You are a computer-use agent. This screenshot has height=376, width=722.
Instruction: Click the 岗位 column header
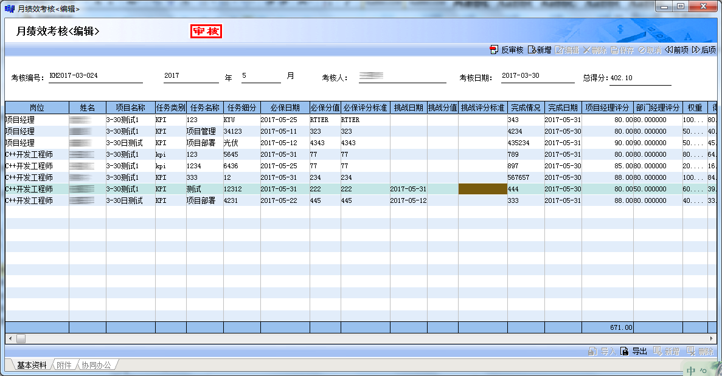pos(36,108)
